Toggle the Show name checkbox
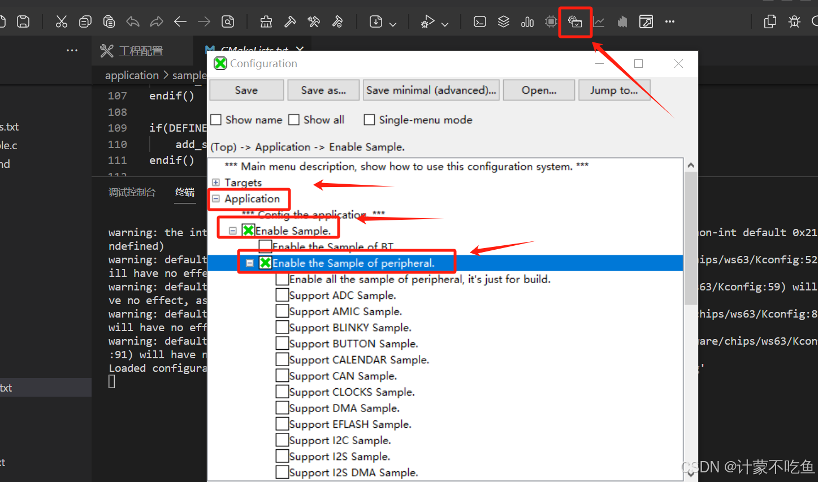This screenshot has width=818, height=482. tap(216, 120)
